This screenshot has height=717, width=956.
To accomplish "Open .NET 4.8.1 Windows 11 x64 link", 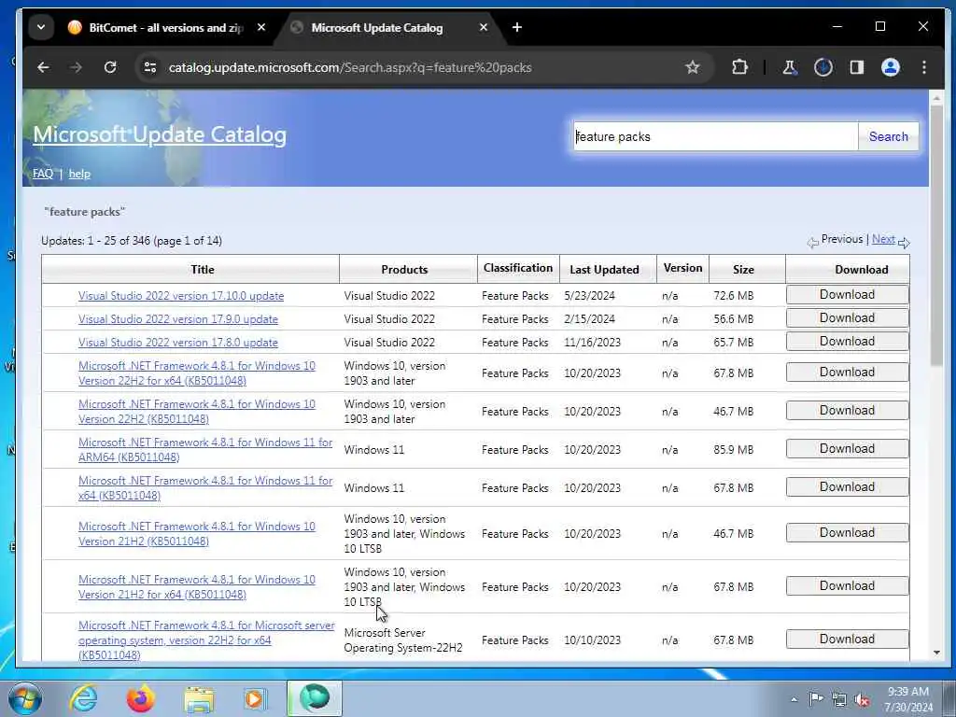I will pos(205,487).
